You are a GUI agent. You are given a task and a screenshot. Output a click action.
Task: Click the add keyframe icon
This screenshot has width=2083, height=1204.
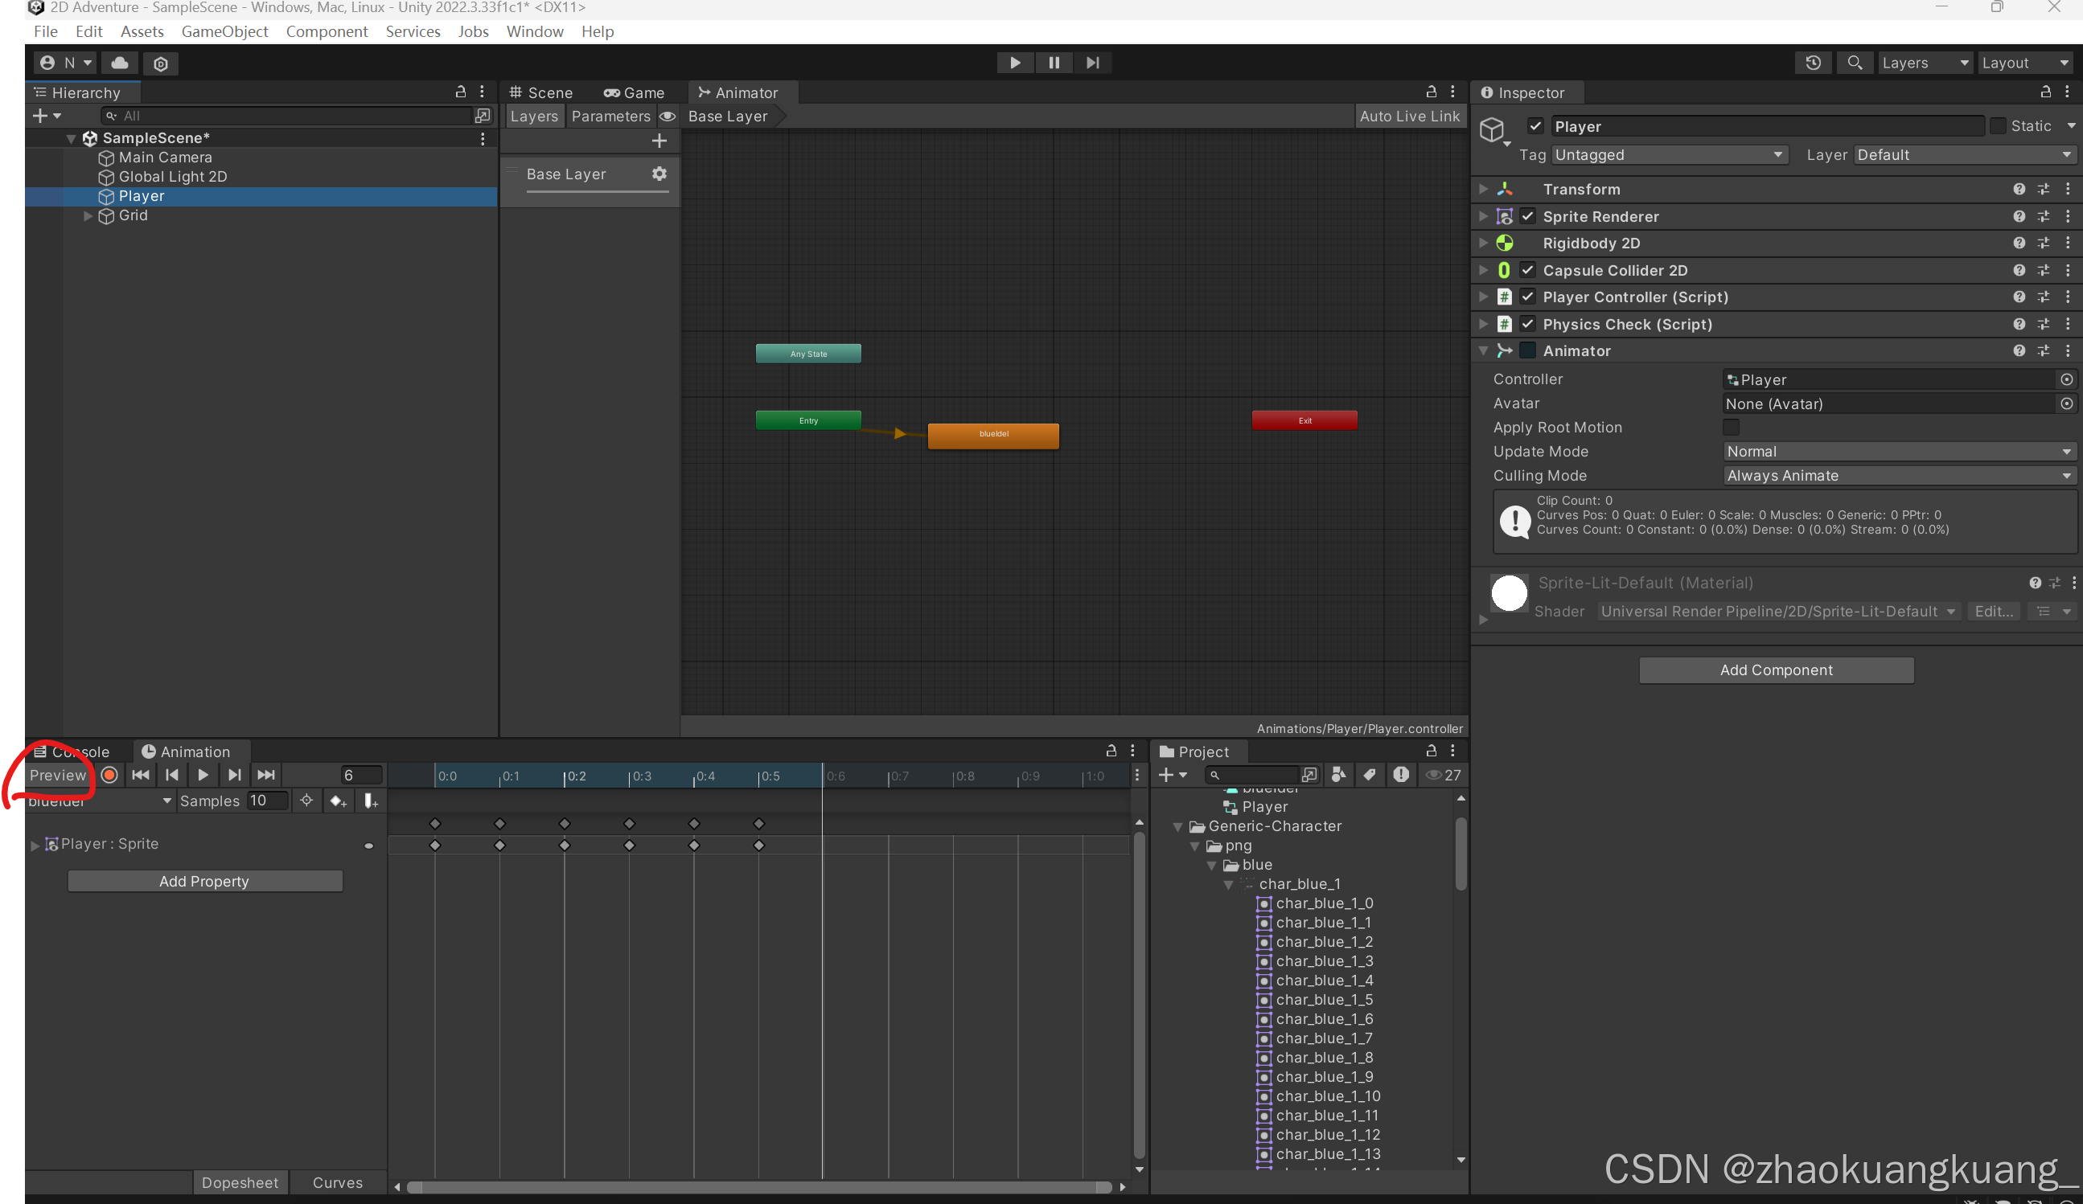pos(337,801)
